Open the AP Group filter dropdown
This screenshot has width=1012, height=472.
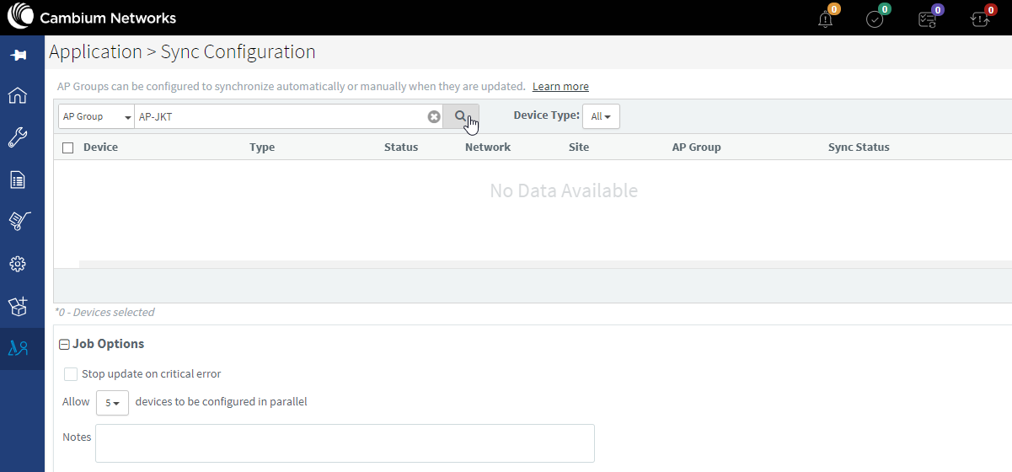pyautogui.click(x=96, y=116)
